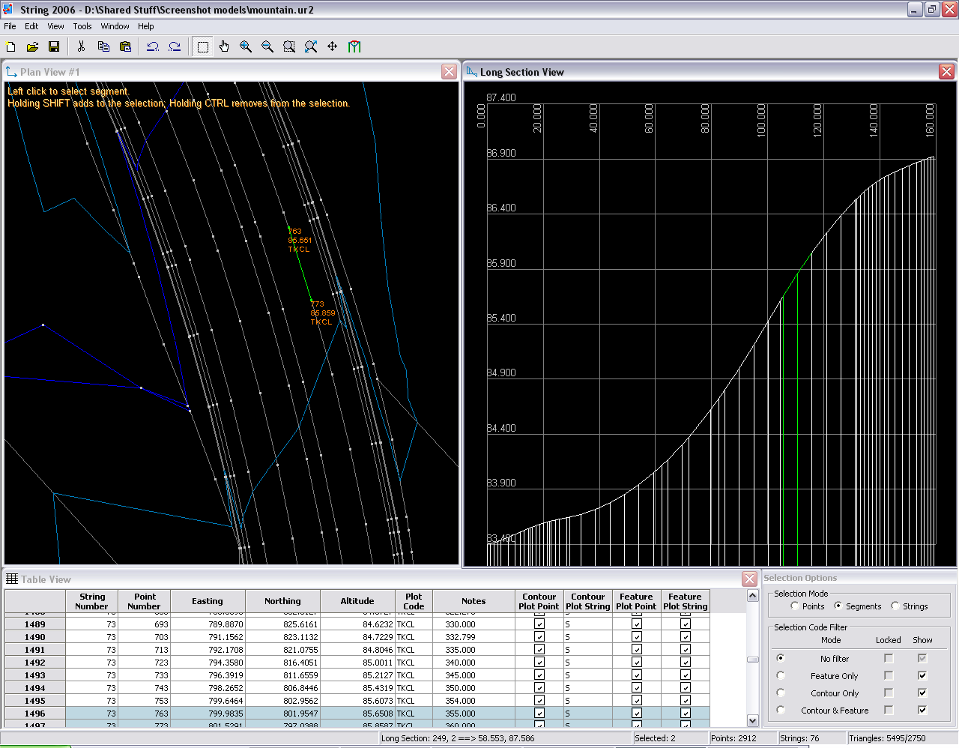Choose the Zoom Extents tool
Screen dimensions: 959x748
(x=311, y=46)
